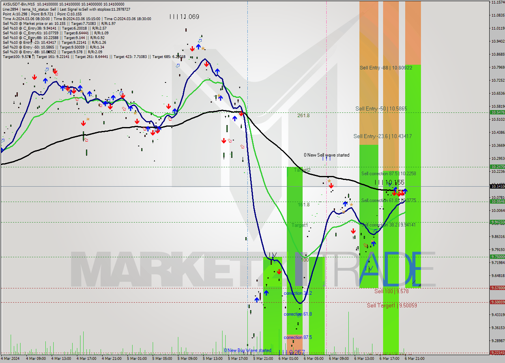505x363 pixels.
Task: Click the "Target2" label on the green zone
Action: point(302,170)
